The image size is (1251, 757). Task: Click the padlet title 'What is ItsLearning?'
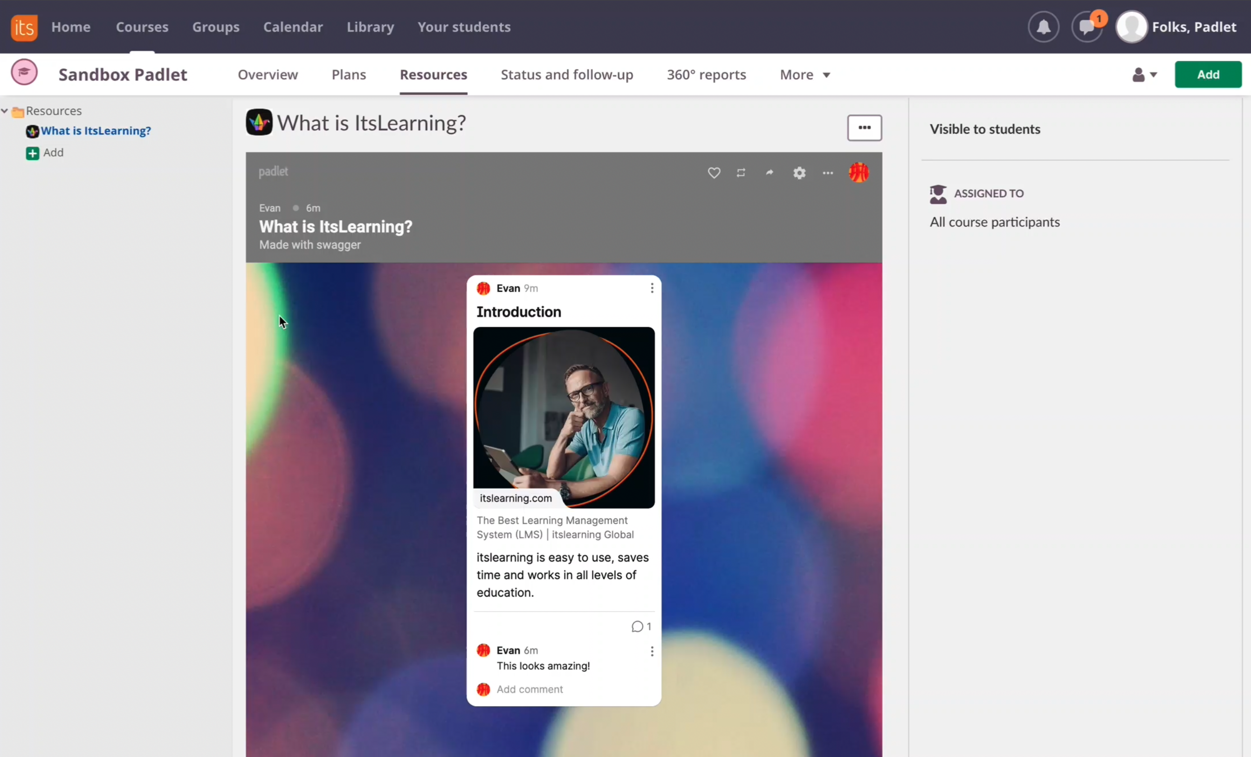[x=336, y=227]
